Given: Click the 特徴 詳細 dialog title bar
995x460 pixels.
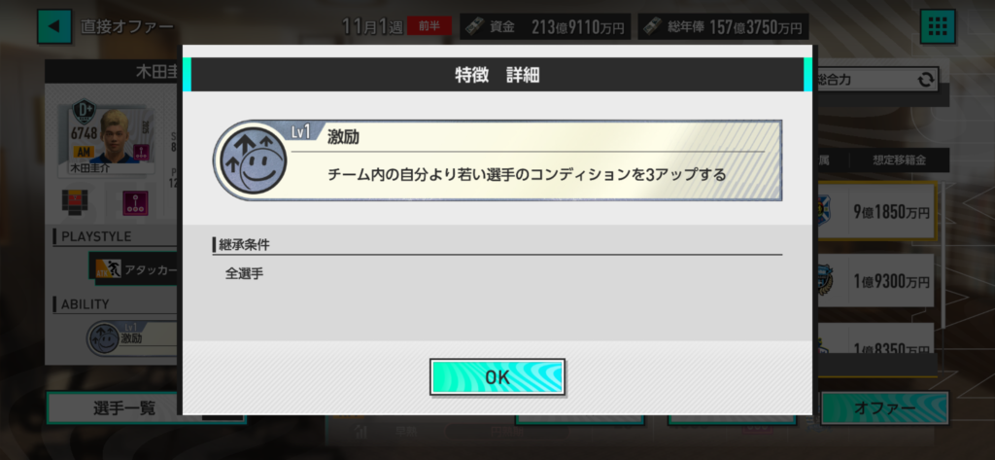Looking at the screenshot, I should click(497, 75).
